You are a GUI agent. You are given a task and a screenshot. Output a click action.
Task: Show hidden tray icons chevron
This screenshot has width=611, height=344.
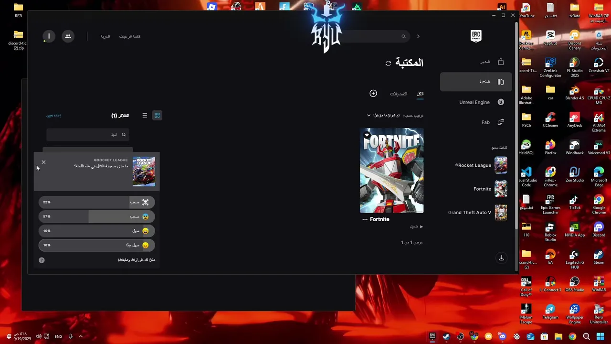(81, 336)
